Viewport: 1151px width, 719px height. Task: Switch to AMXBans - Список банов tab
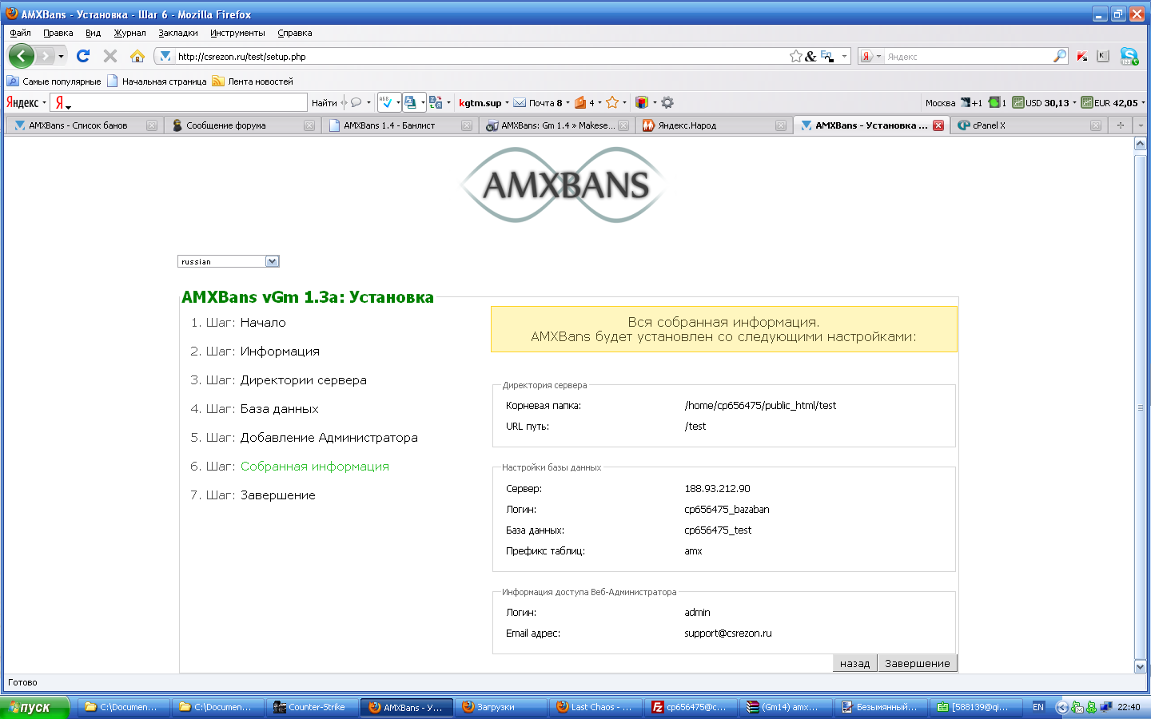[85, 125]
